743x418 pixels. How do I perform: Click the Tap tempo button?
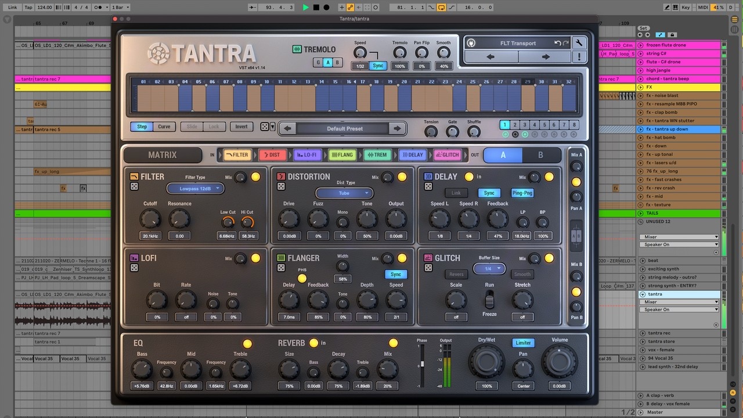tap(28, 8)
